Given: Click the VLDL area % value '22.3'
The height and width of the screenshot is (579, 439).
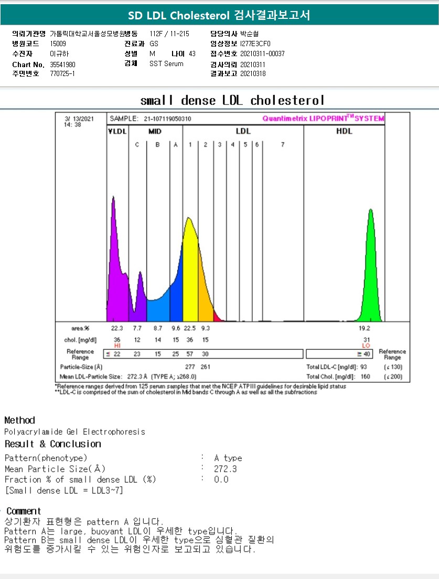Looking at the screenshot, I should (x=117, y=328).
